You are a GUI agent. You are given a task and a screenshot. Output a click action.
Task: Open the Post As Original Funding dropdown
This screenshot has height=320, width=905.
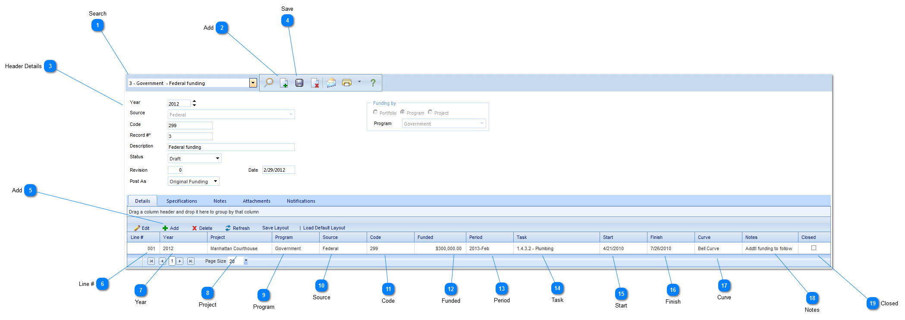194,182
